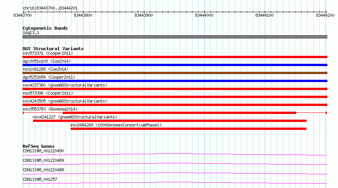
Task: Select the 16q23.3 band label
Action: (31, 33)
